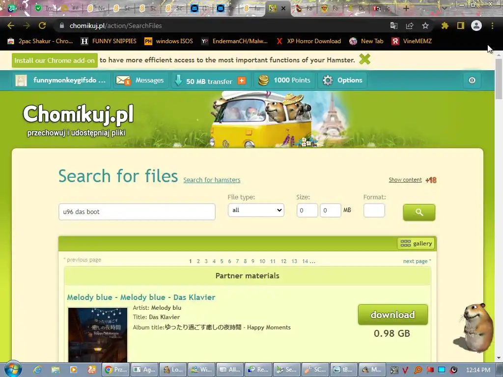
Task: Click the Format input field
Action: coord(374,210)
